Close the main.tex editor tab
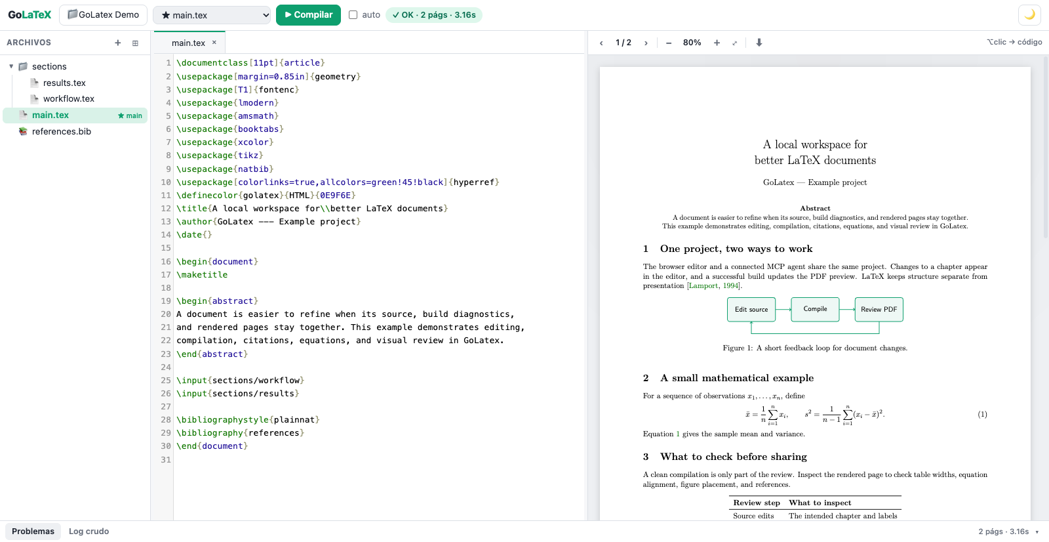The image size is (1049, 542). coord(214,43)
